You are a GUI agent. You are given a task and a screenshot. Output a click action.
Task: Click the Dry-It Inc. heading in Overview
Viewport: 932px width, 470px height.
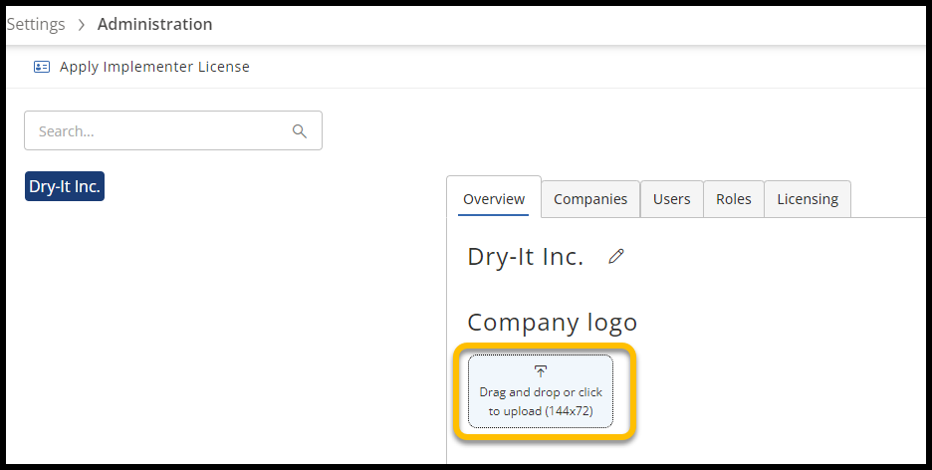tap(526, 257)
